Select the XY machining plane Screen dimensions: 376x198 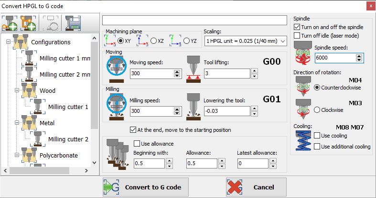[x=121, y=41]
